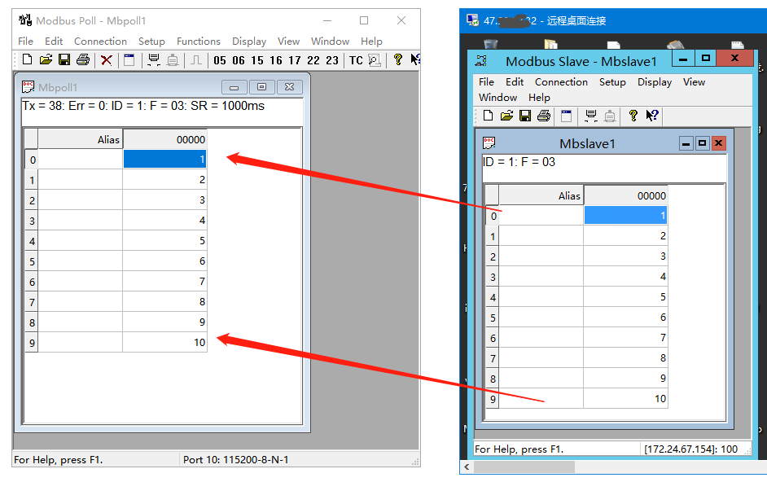Open Traffic Capture via the TC toolbar button
Viewport: 767px width, 482px height.
(356, 59)
